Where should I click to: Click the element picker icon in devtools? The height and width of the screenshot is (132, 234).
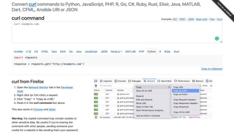click(96, 81)
